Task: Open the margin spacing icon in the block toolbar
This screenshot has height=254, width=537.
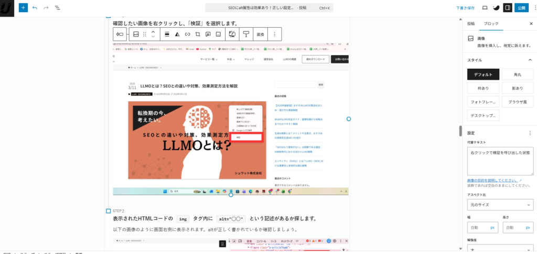Action: tap(246, 34)
